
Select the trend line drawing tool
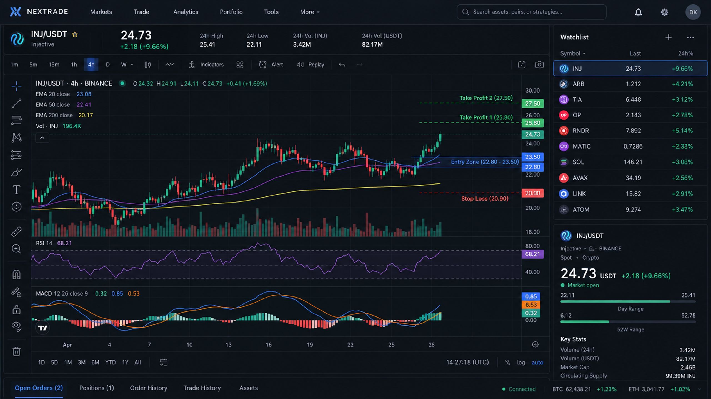point(16,103)
